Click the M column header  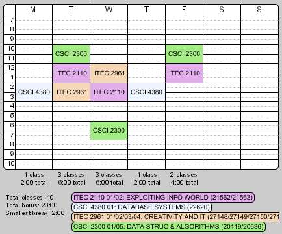pos(34,10)
